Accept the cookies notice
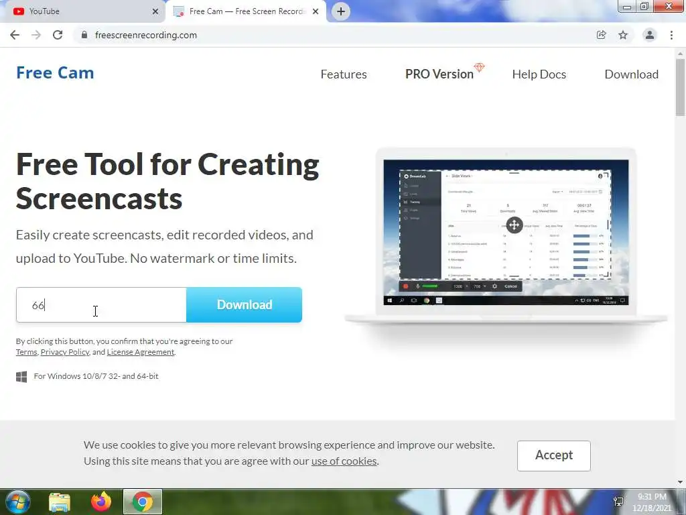Image resolution: width=686 pixels, height=515 pixels. click(x=554, y=455)
